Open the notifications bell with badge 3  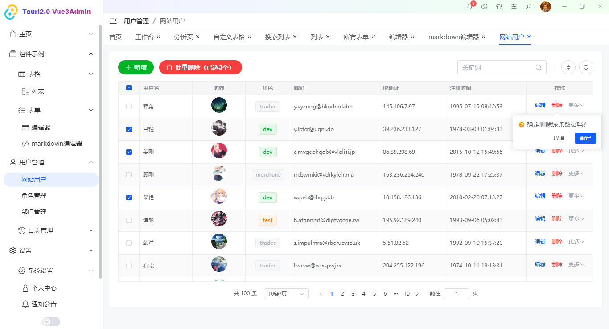point(469,7)
